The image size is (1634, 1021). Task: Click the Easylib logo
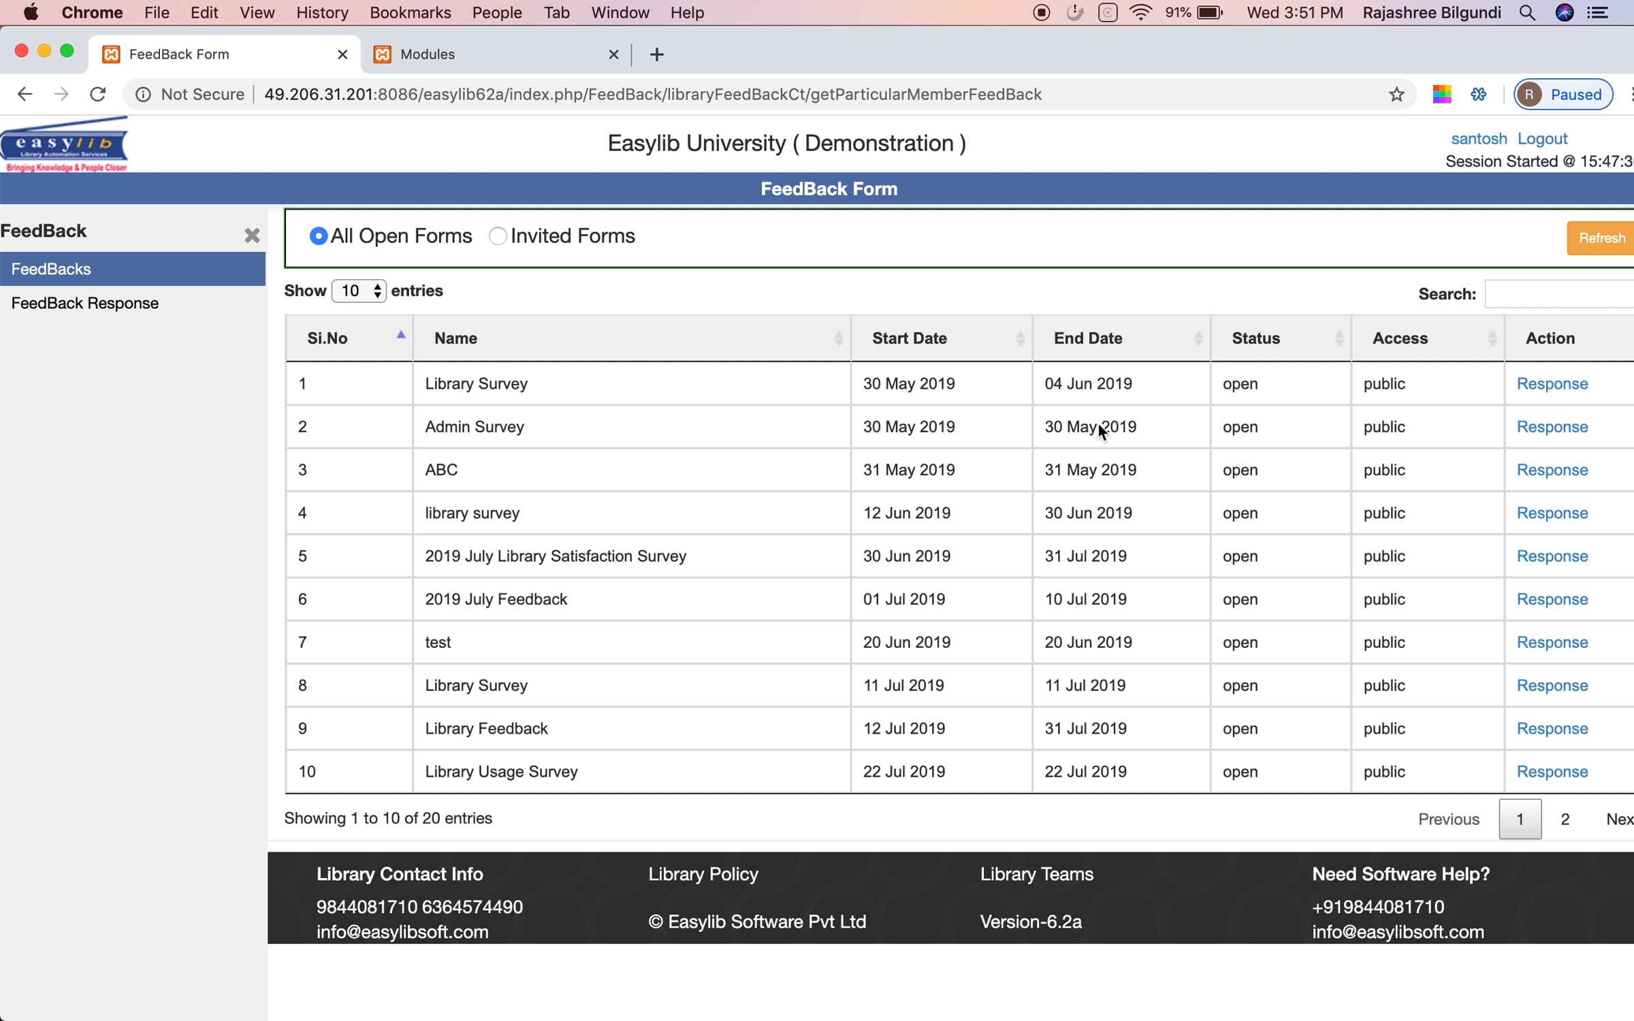(x=65, y=144)
